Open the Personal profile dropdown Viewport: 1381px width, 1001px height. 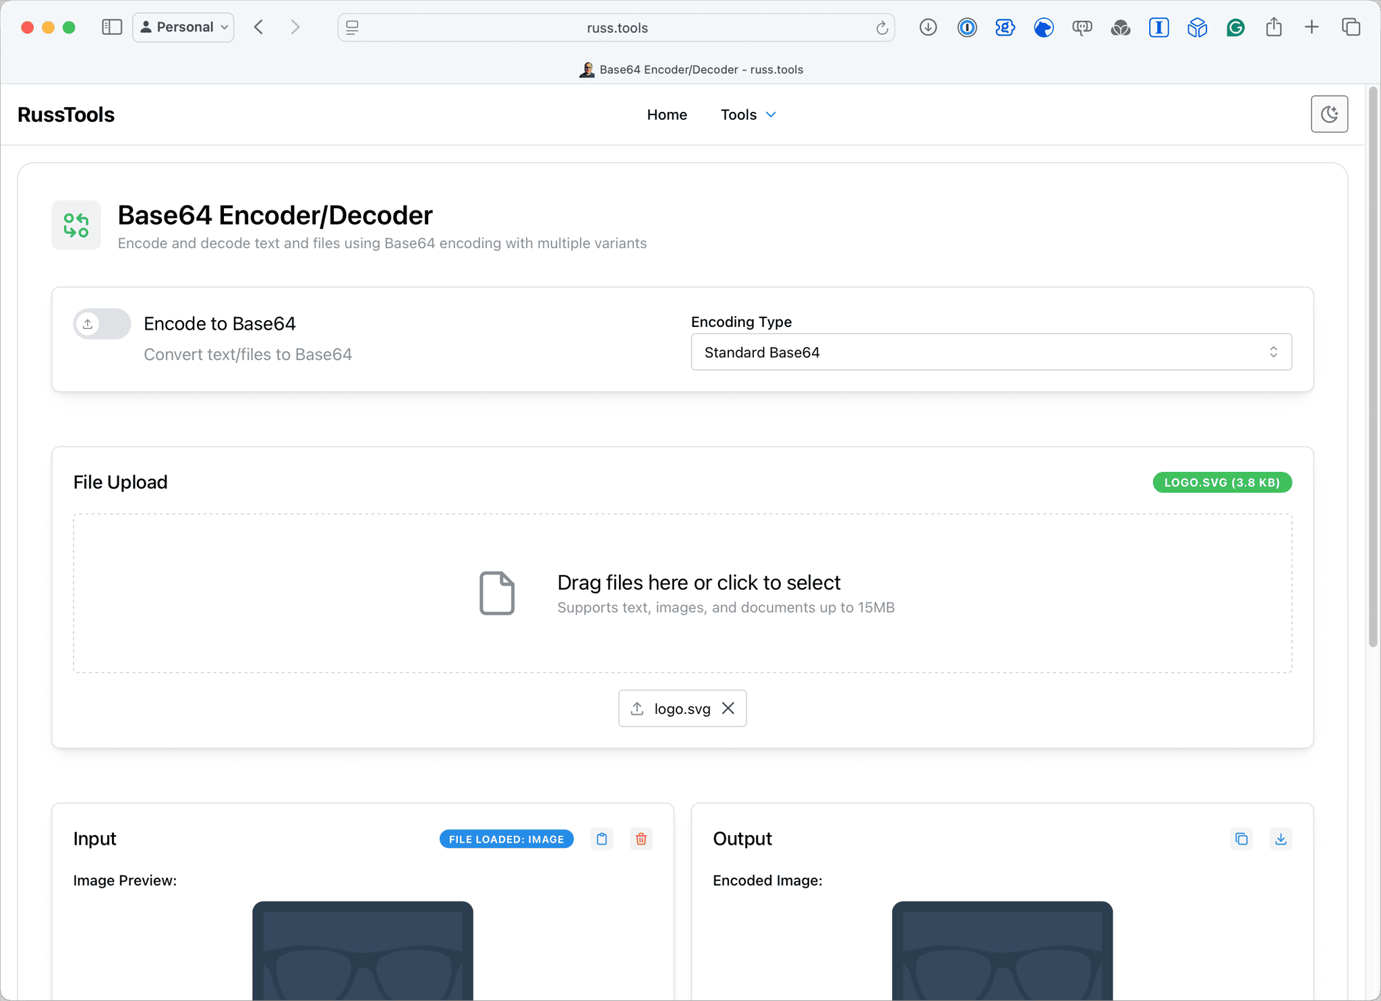[x=183, y=27]
